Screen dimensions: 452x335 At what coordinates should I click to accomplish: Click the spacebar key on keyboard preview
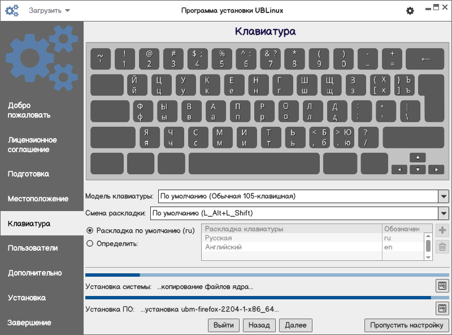coord(254,164)
